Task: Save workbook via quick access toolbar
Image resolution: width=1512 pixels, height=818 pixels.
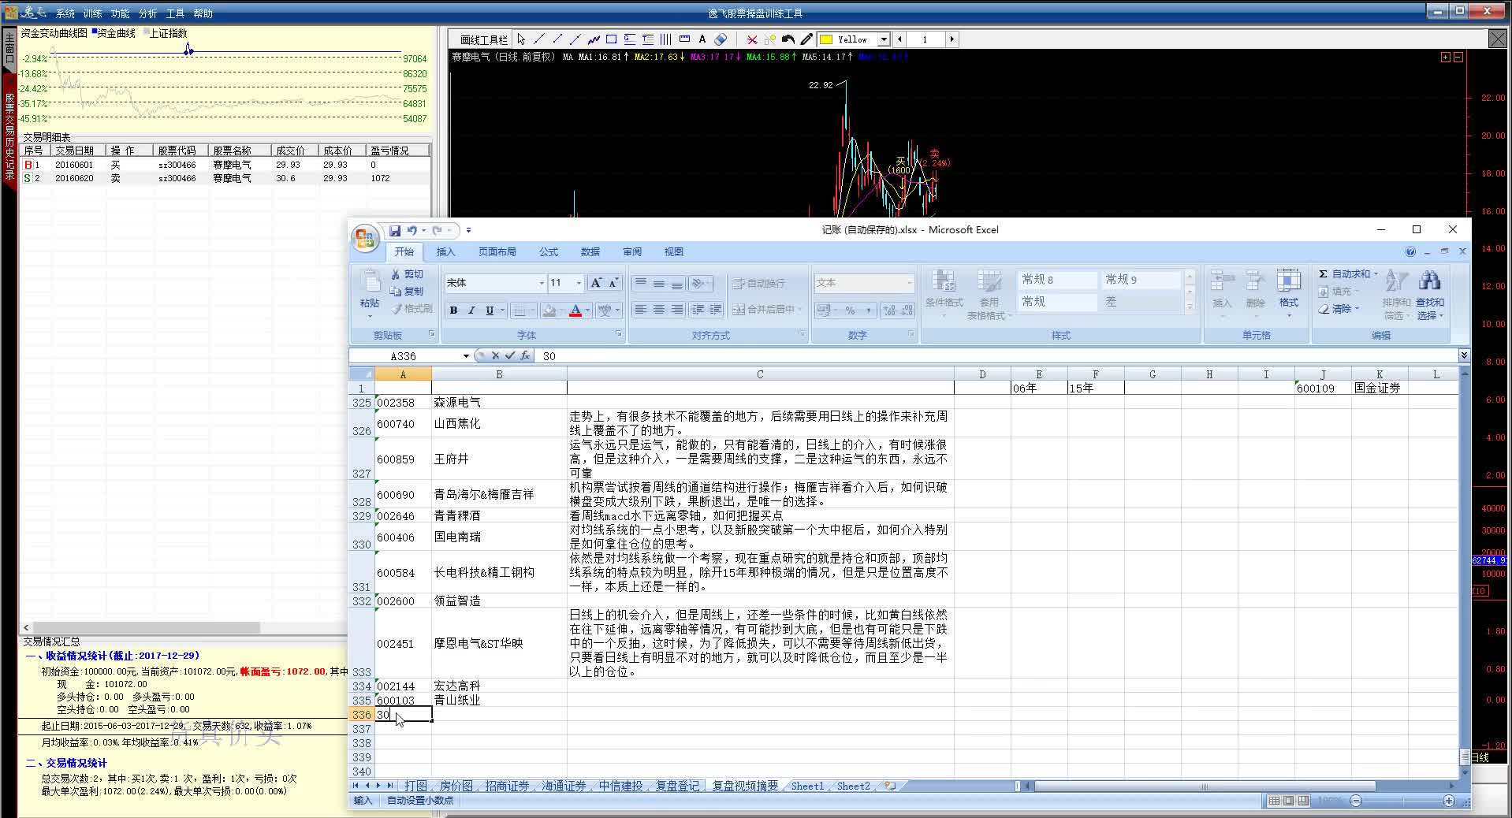Action: (x=394, y=230)
